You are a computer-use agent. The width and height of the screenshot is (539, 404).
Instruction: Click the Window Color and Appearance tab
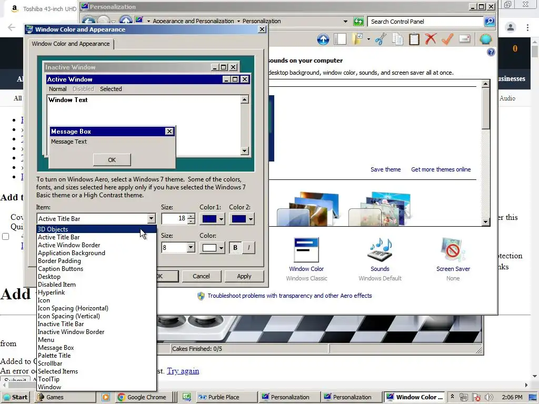[71, 44]
